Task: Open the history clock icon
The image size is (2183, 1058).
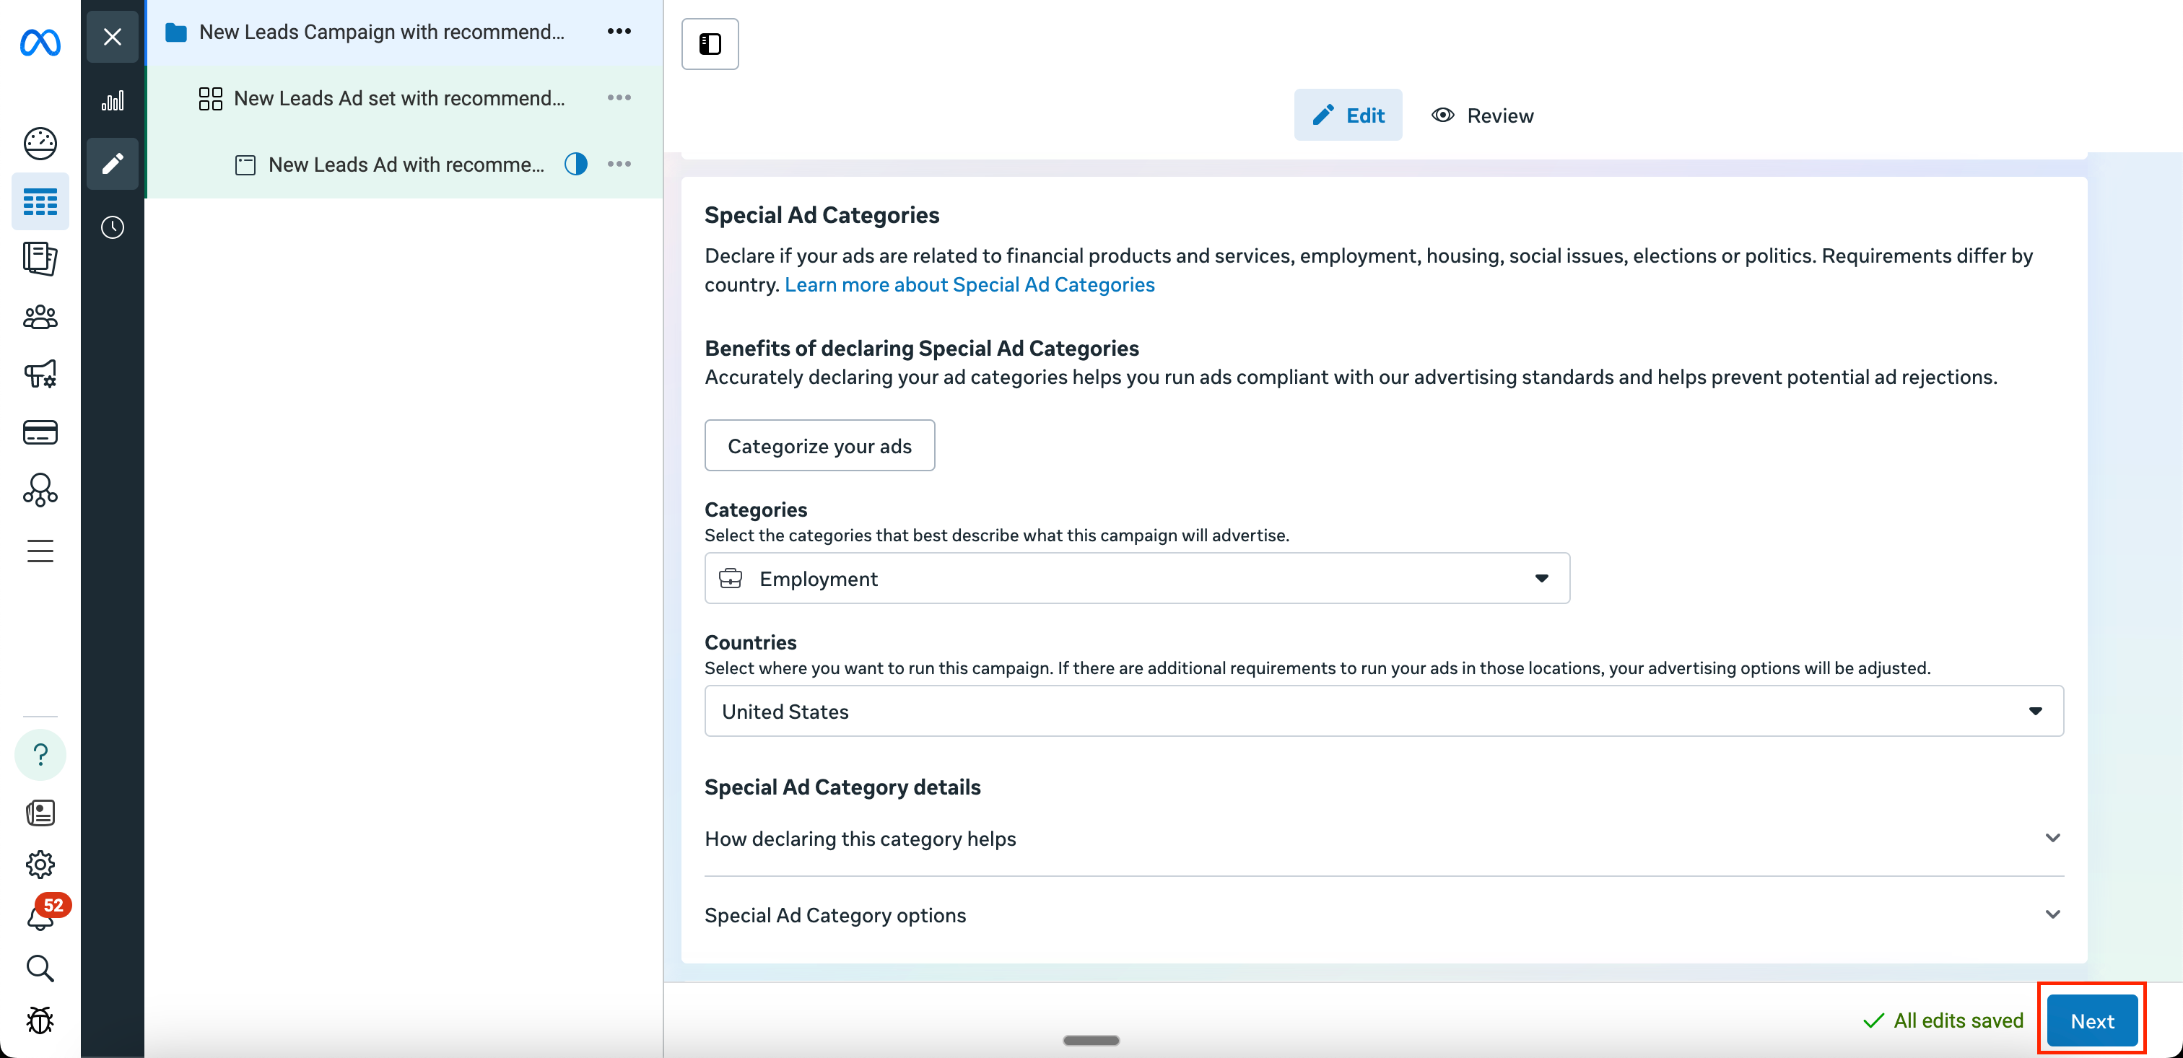Action: click(x=112, y=227)
